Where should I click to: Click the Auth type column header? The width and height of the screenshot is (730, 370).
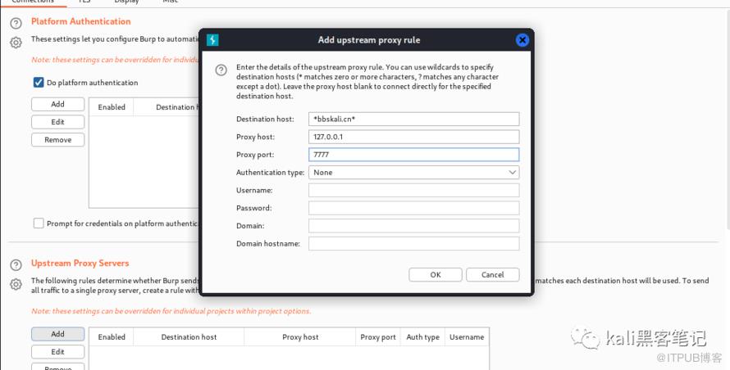pos(422,337)
